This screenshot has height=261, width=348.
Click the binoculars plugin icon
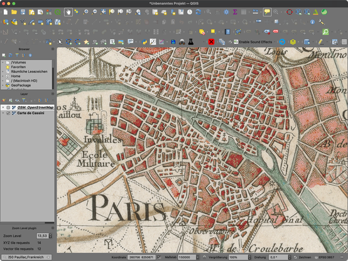pos(182,41)
